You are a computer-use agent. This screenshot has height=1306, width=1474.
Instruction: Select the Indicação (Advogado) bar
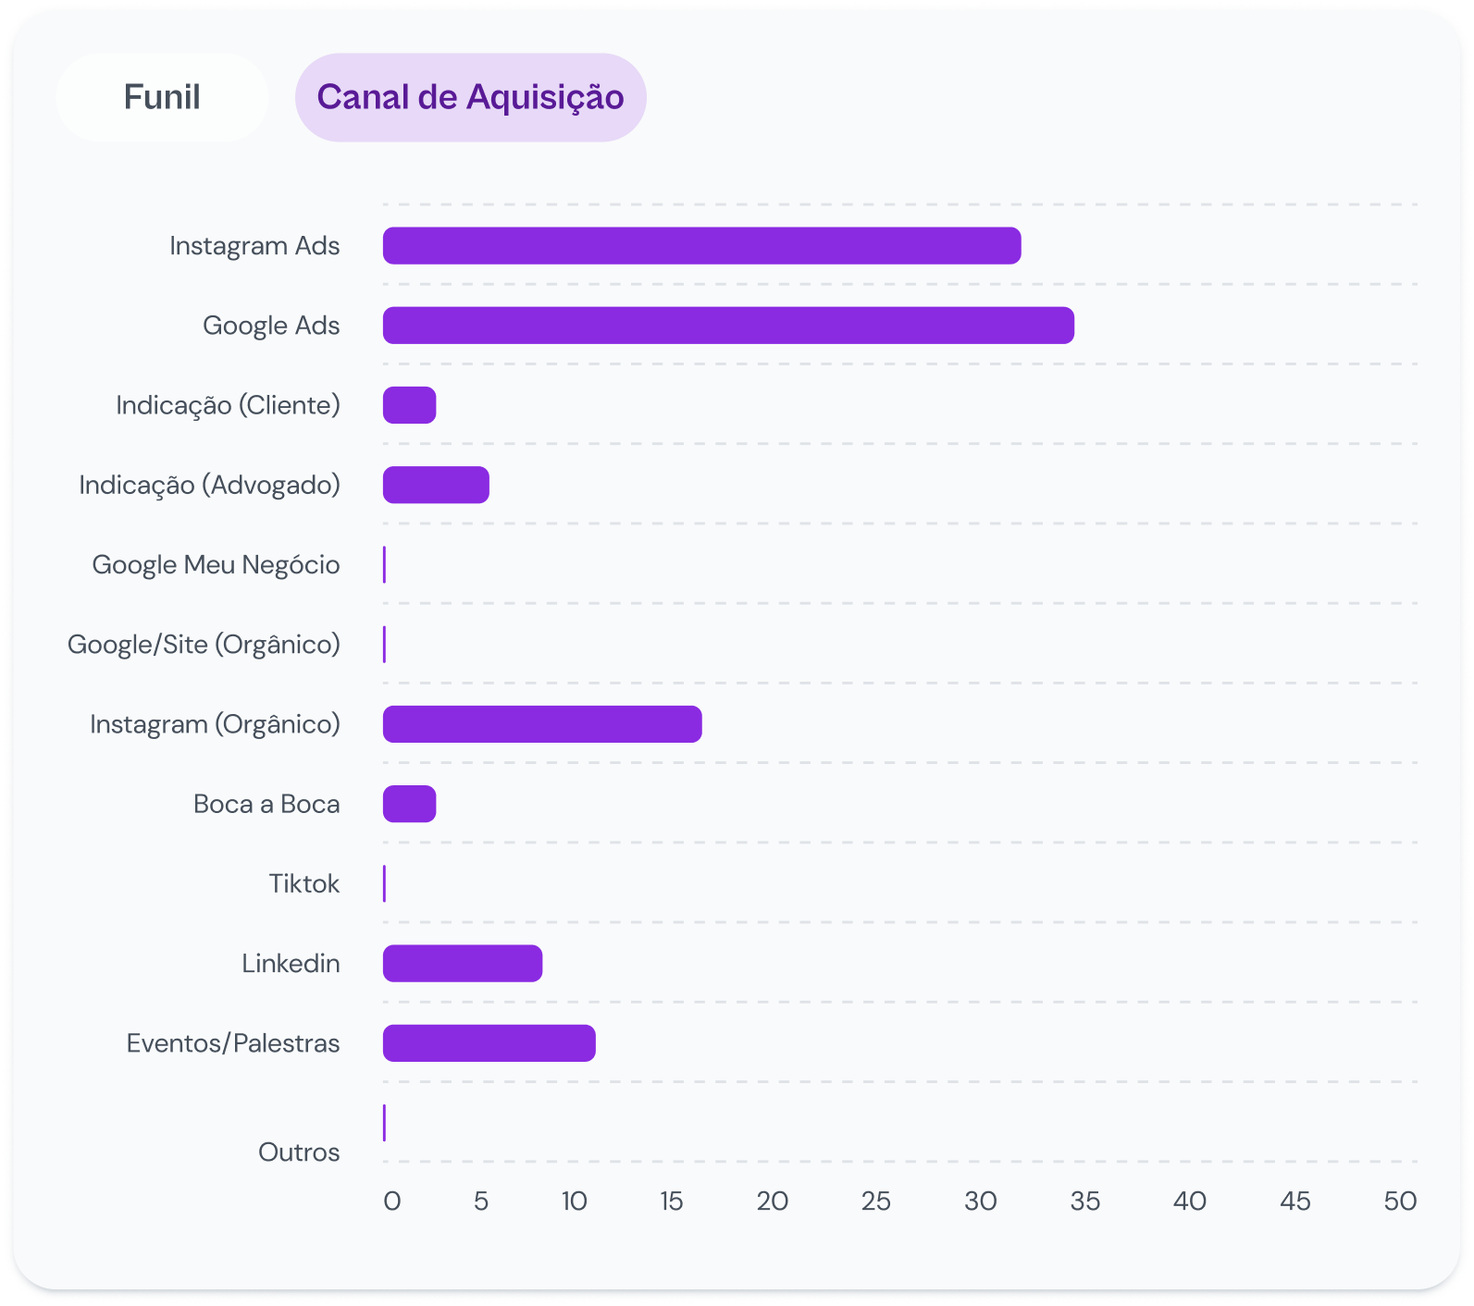pos(436,485)
